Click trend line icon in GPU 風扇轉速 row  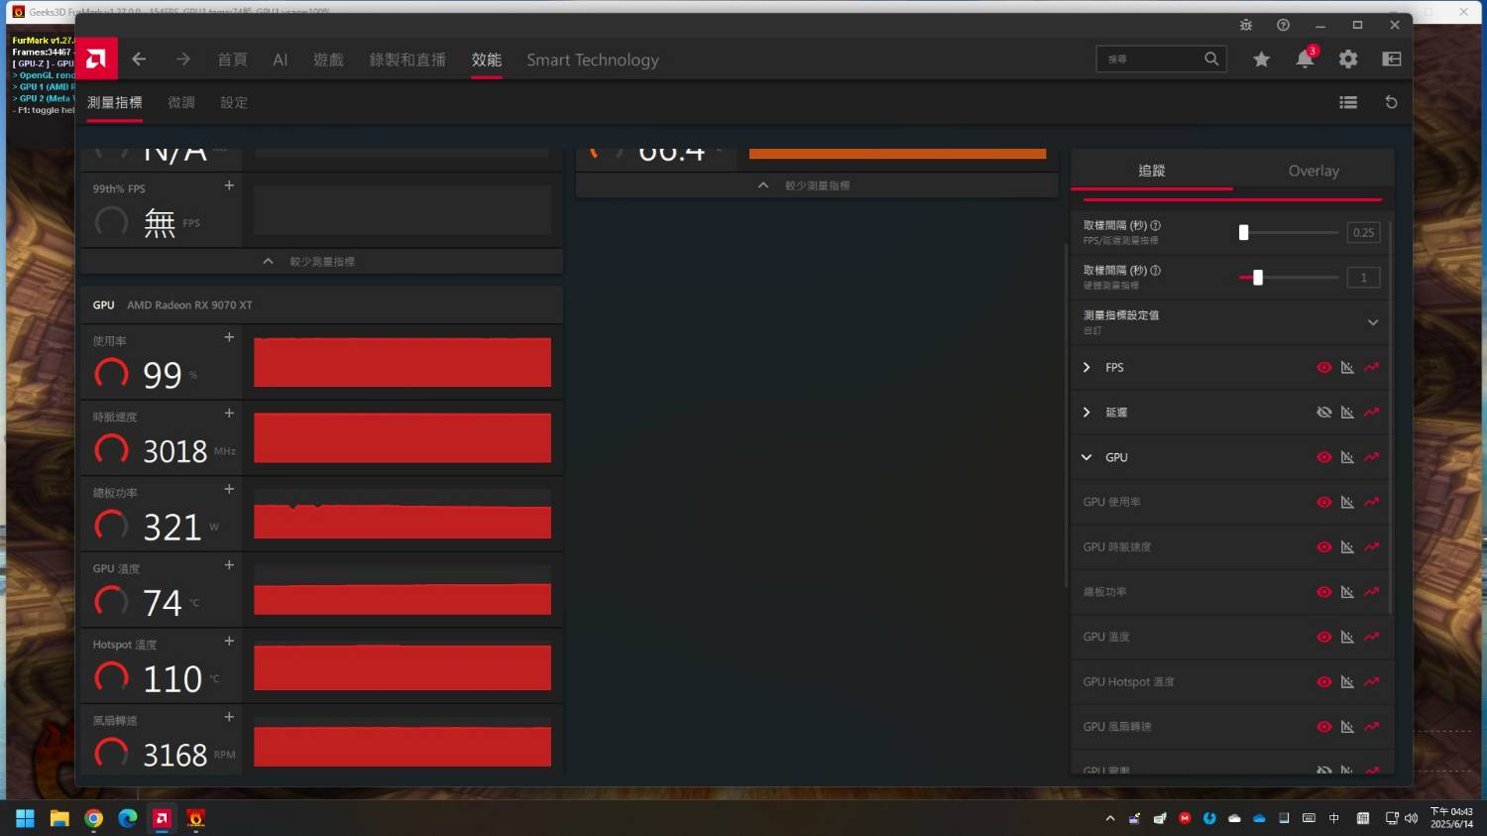(1371, 726)
